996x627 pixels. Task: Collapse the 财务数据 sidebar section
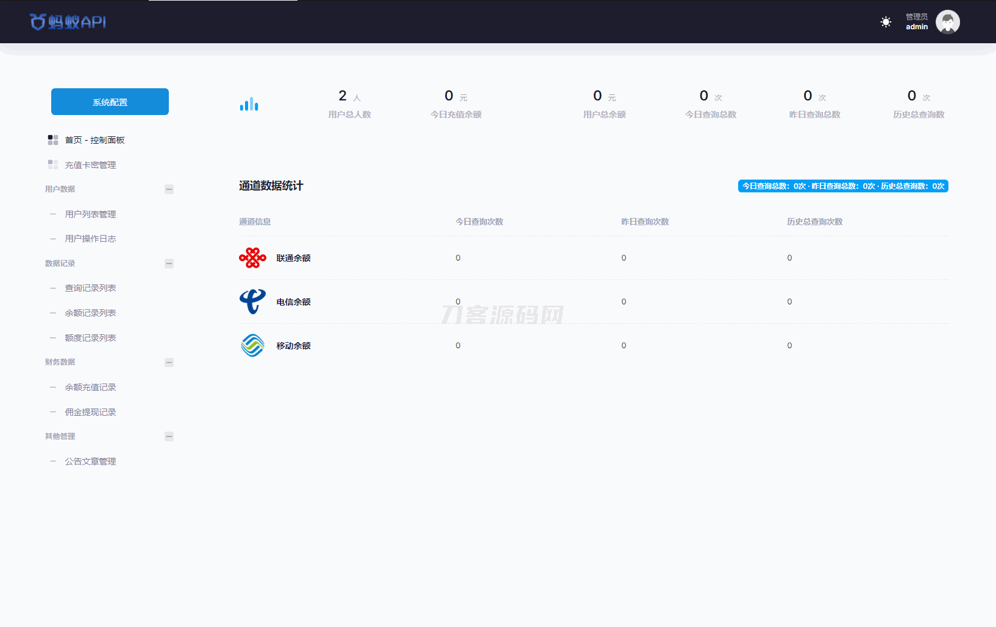click(169, 362)
